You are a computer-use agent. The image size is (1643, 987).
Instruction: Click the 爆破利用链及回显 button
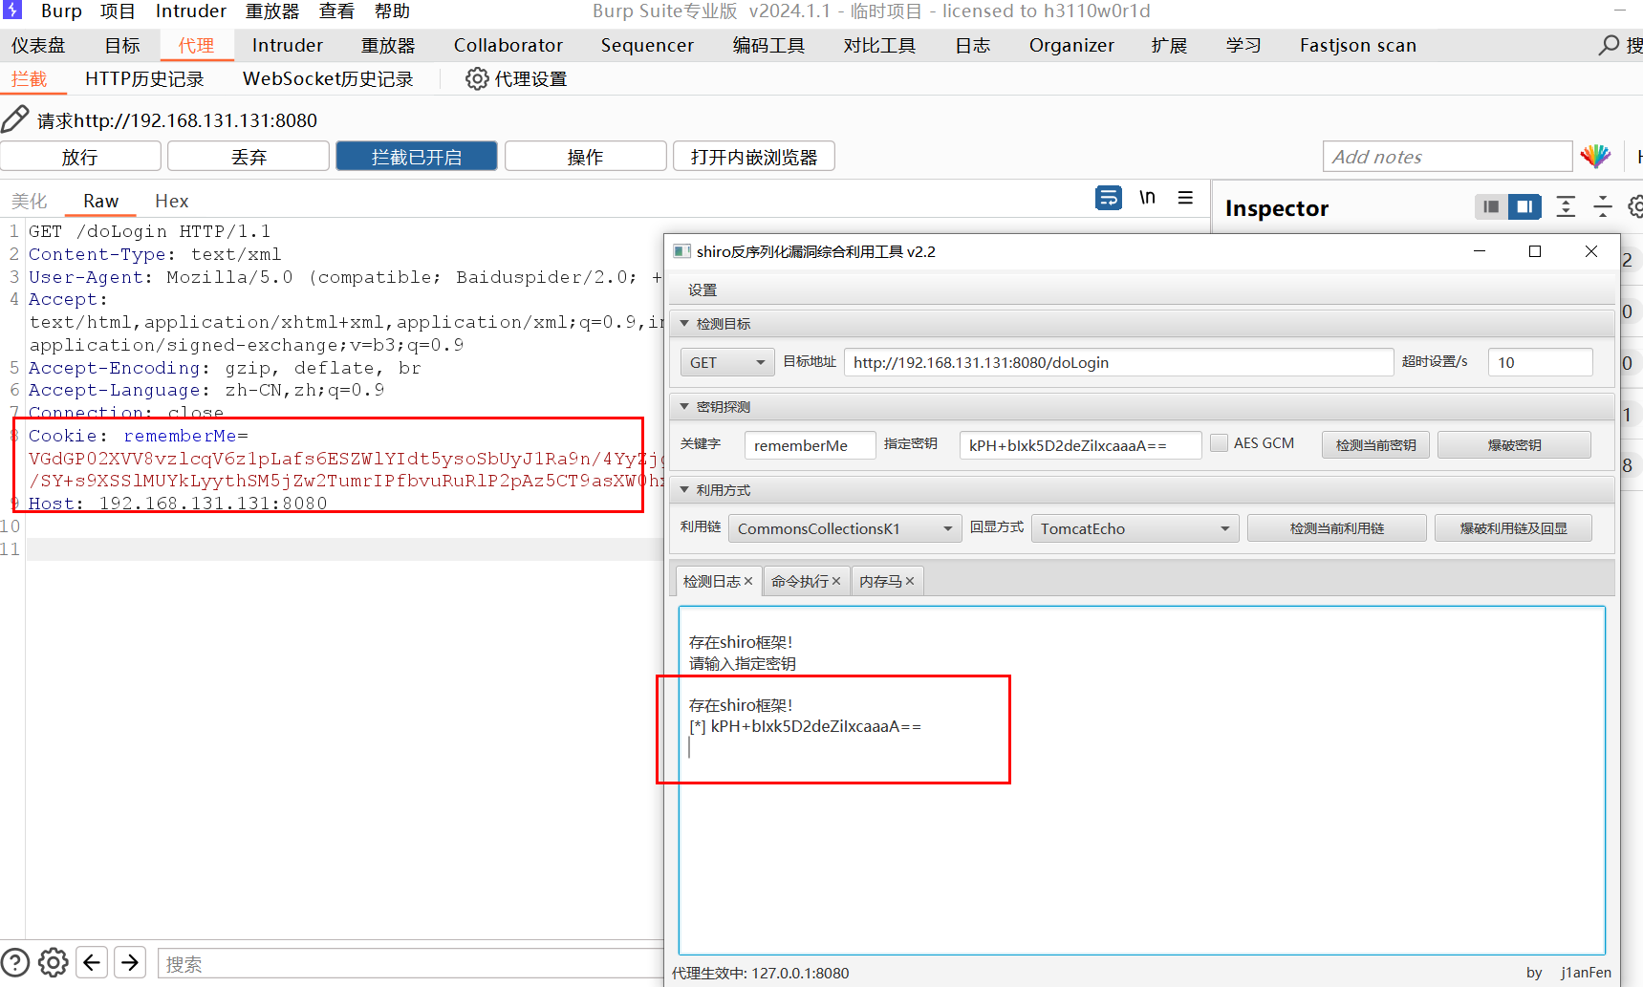click(1513, 527)
